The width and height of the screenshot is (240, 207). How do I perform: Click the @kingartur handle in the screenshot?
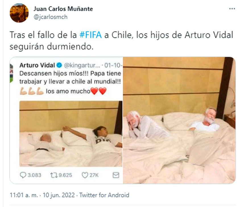click(82, 65)
